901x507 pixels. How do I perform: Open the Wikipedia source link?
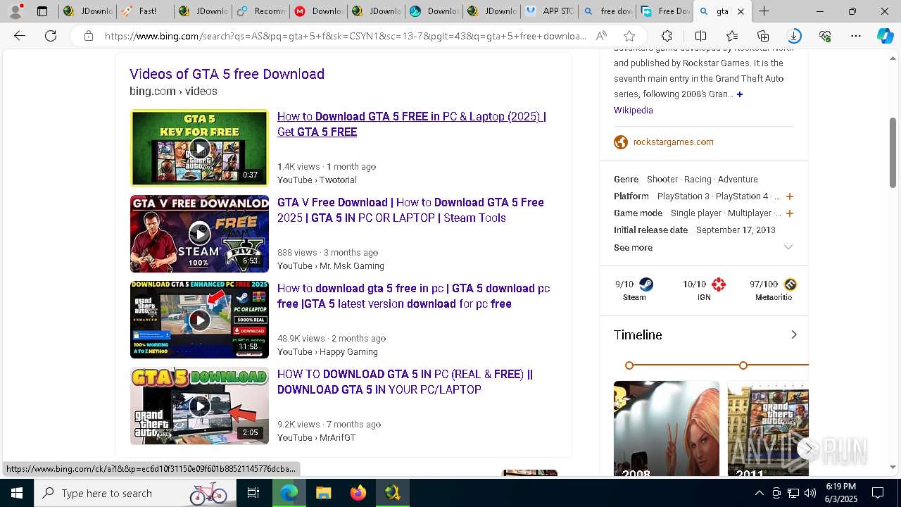point(633,111)
